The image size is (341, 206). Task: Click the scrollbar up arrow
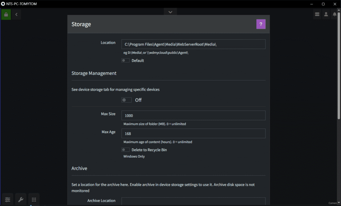[x=339, y=10]
